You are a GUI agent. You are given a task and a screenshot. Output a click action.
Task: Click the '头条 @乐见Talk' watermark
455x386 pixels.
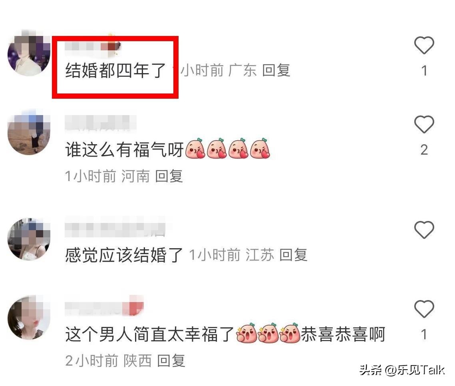(402, 370)
